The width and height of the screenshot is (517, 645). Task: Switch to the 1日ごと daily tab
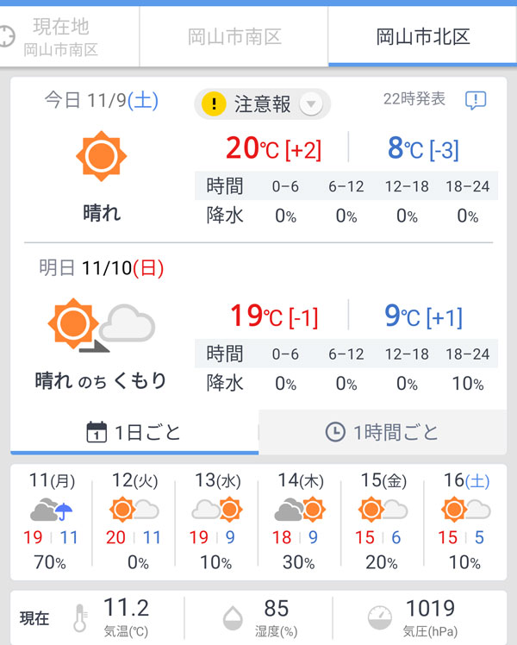pyautogui.click(x=134, y=432)
